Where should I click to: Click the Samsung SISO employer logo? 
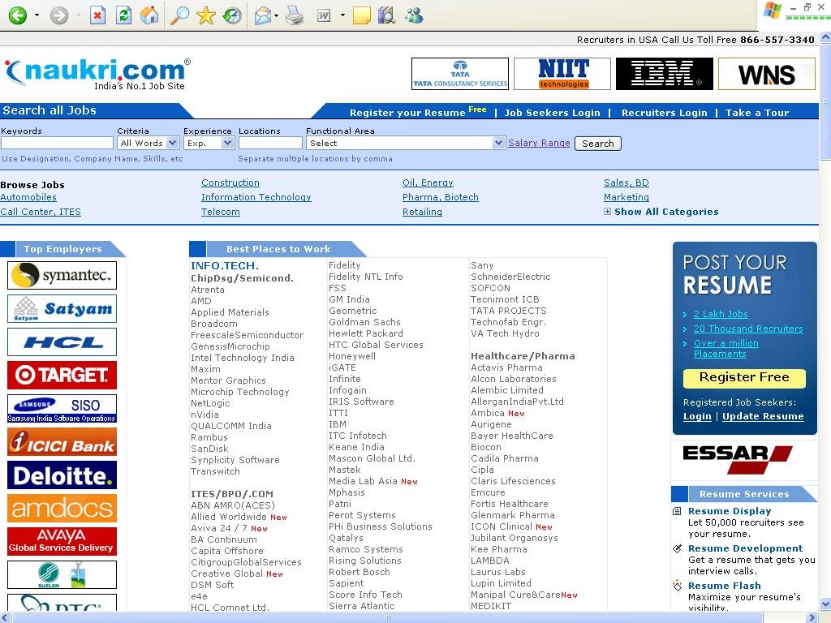click(62, 409)
